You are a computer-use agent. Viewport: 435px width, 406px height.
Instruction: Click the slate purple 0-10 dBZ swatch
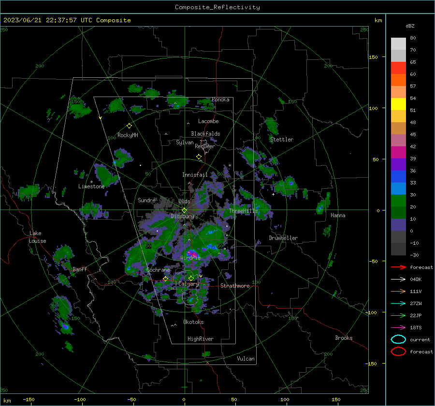tap(398, 225)
